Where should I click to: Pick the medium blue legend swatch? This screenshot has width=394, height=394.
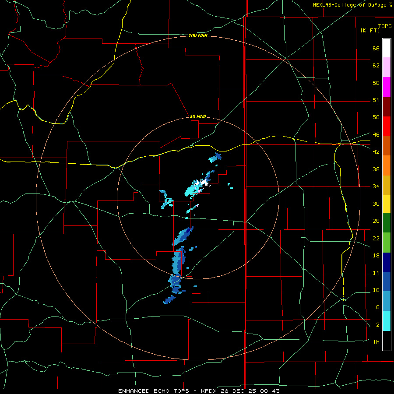point(387,281)
